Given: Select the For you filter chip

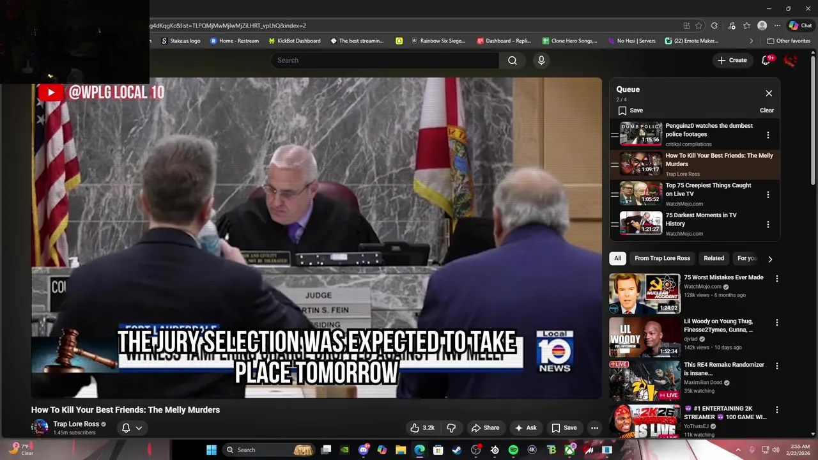Looking at the screenshot, I should click(747, 258).
